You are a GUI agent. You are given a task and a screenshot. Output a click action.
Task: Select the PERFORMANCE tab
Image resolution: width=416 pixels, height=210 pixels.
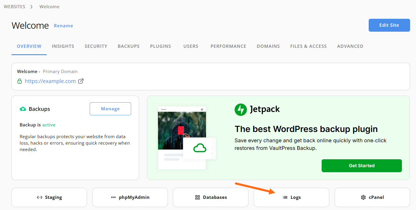click(x=228, y=46)
